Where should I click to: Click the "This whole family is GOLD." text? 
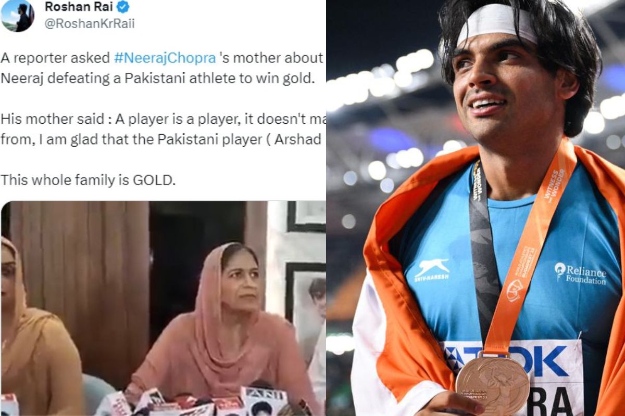(x=88, y=180)
